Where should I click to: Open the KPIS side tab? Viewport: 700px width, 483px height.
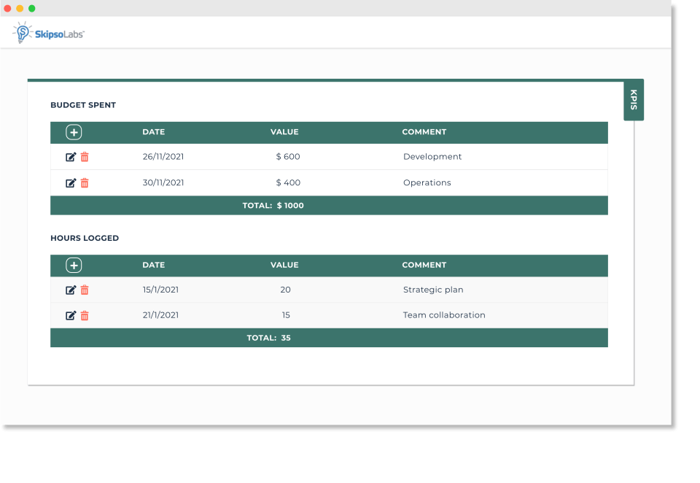[634, 100]
